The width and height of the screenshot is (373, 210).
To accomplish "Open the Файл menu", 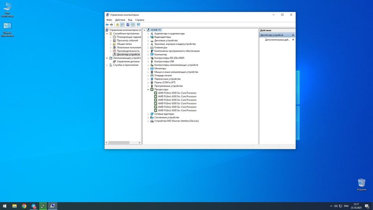I will (109, 20).
